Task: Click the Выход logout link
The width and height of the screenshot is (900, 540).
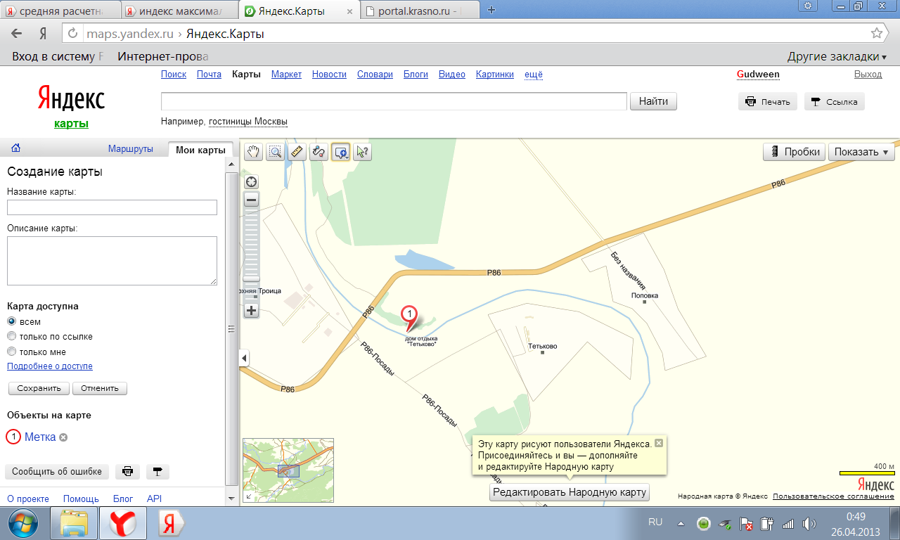Action: point(868,75)
